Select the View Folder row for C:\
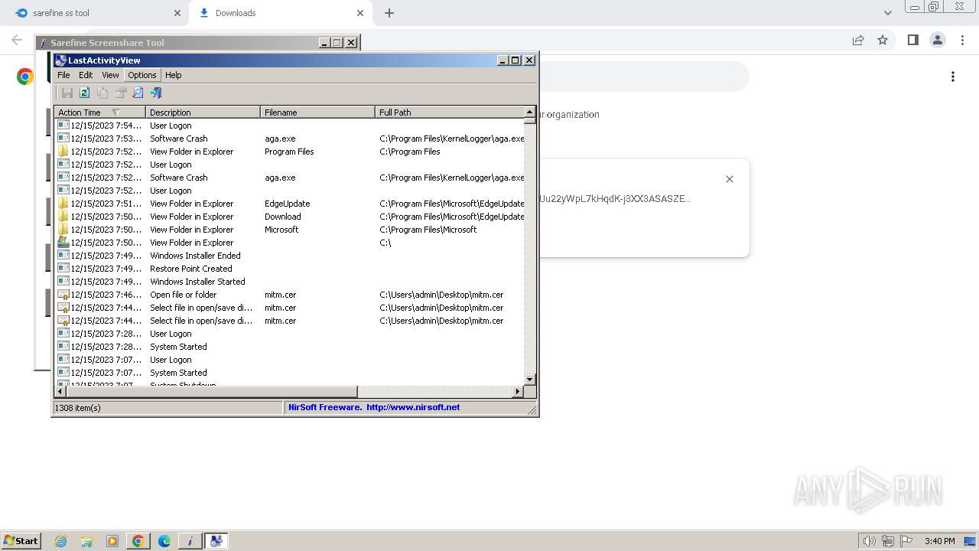This screenshot has height=551, width=979. coord(290,243)
